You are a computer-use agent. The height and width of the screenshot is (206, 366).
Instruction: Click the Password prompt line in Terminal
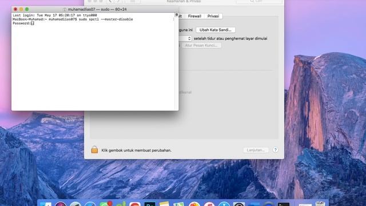click(23, 23)
